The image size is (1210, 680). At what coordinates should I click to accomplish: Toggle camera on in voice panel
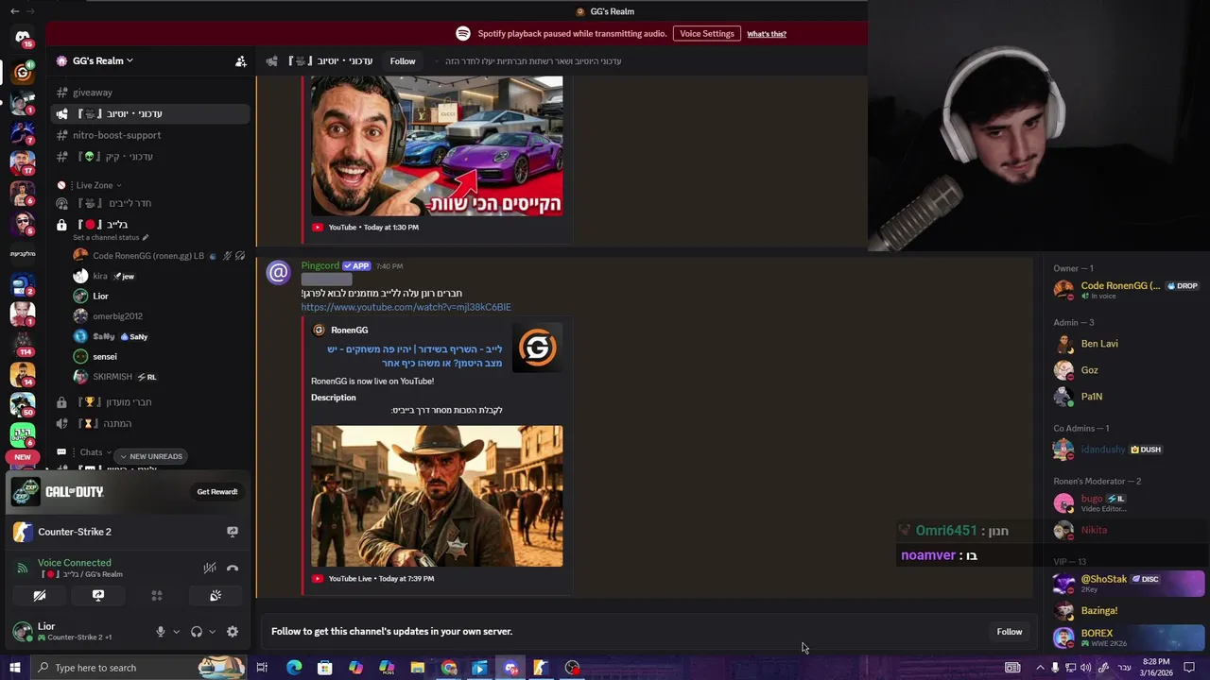tap(40, 596)
